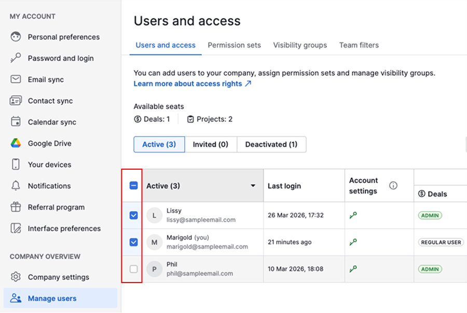
Task: Open Marigold's REGULAR USER permission badge
Action: click(441, 242)
